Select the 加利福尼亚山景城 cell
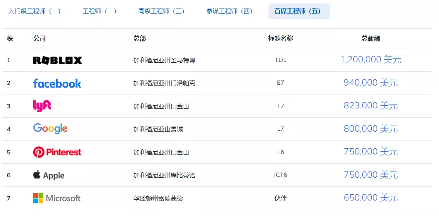The image size is (439, 216). coord(158,129)
